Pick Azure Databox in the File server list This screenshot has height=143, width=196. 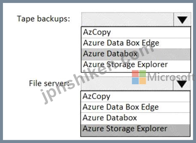click(x=135, y=118)
